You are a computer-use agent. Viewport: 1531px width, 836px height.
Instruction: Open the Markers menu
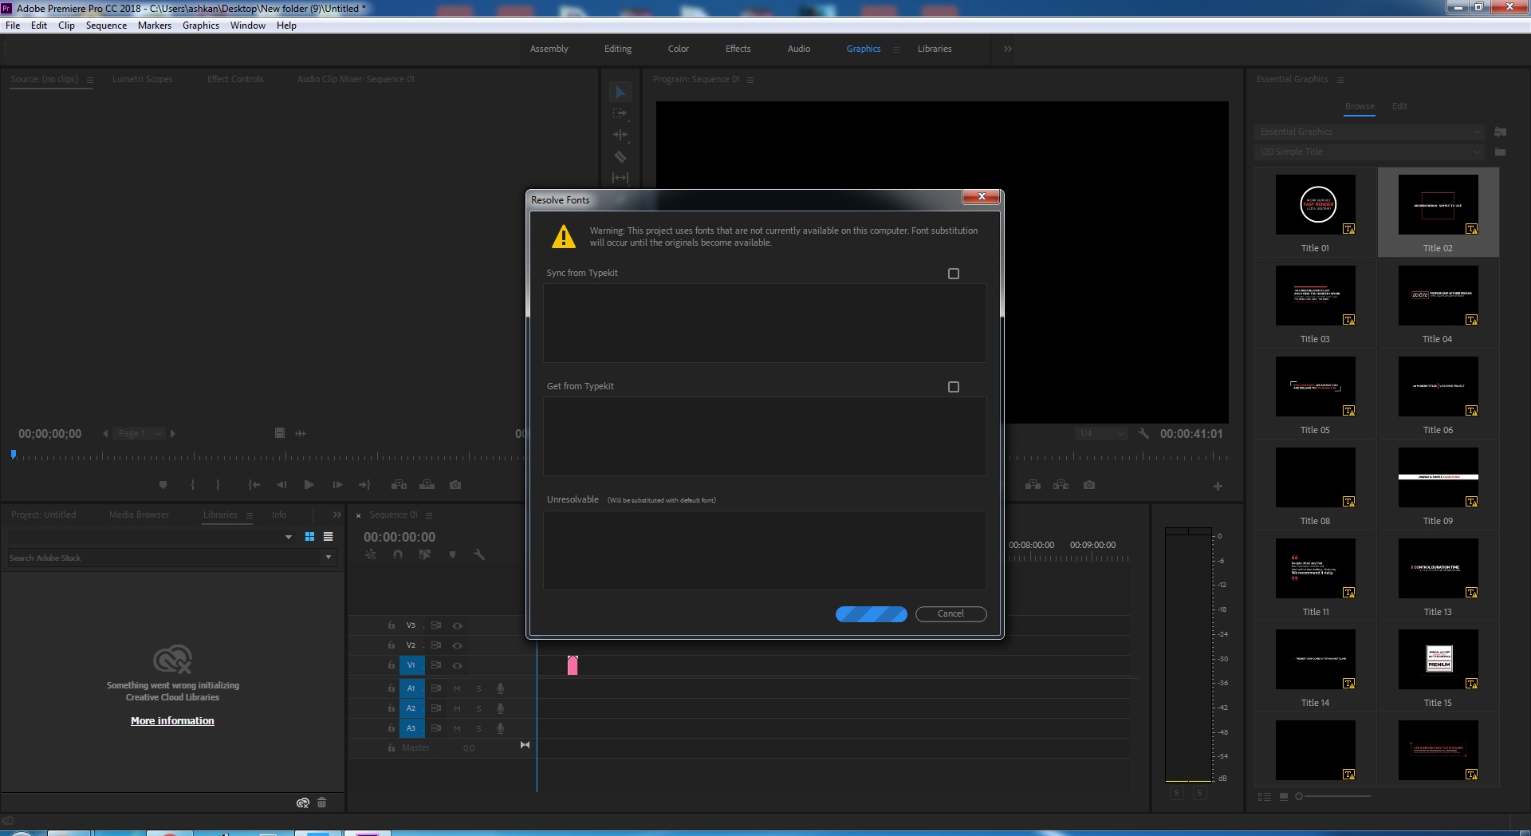pos(154,26)
